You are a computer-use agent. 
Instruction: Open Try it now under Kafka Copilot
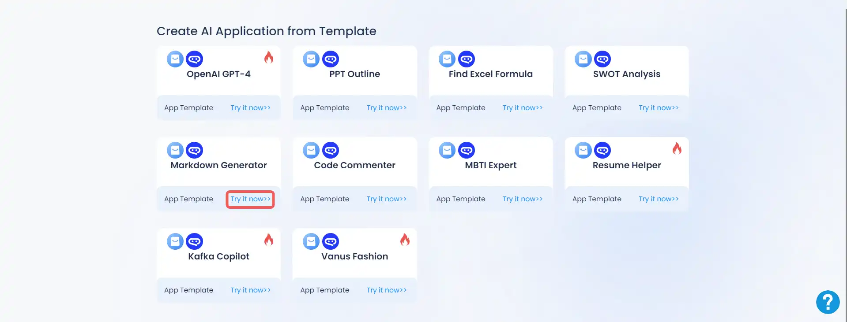pos(250,290)
